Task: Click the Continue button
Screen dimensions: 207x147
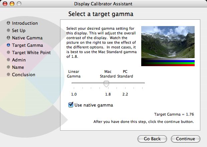Action: tap(186, 139)
